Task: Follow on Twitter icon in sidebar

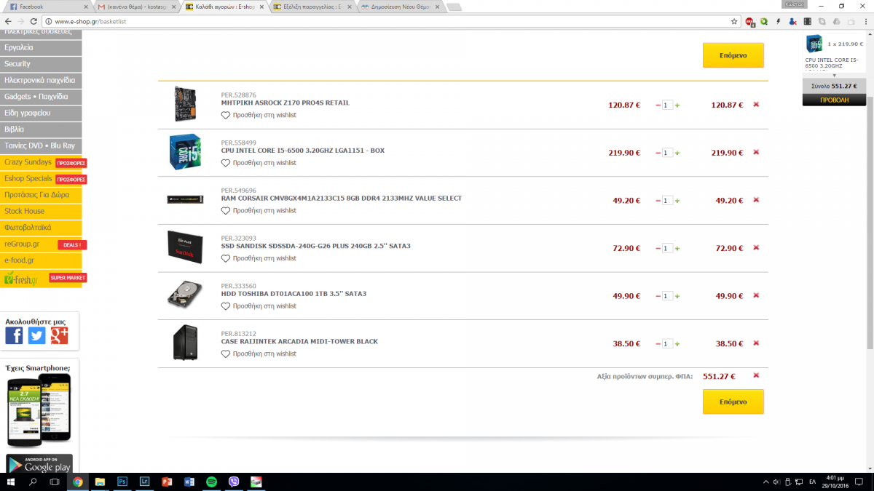Action: 36,335
